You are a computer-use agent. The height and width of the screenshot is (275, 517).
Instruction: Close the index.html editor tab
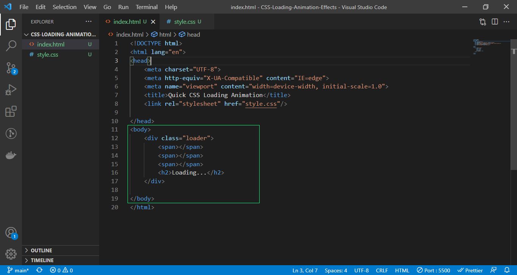click(x=153, y=22)
